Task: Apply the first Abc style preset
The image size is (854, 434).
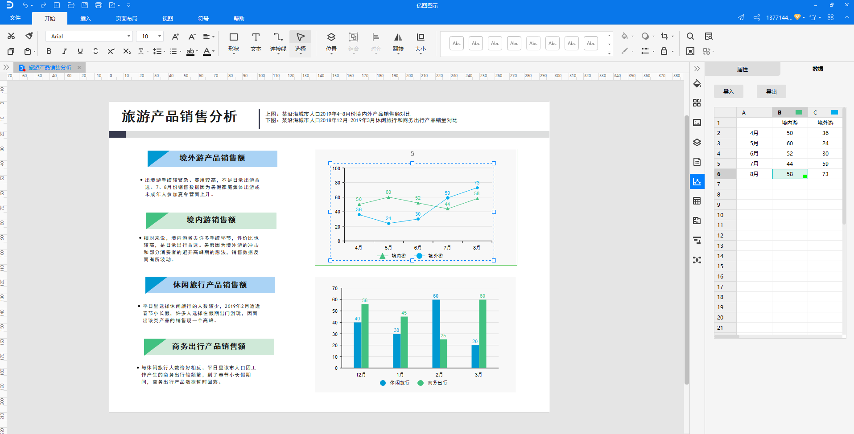Action: click(457, 43)
